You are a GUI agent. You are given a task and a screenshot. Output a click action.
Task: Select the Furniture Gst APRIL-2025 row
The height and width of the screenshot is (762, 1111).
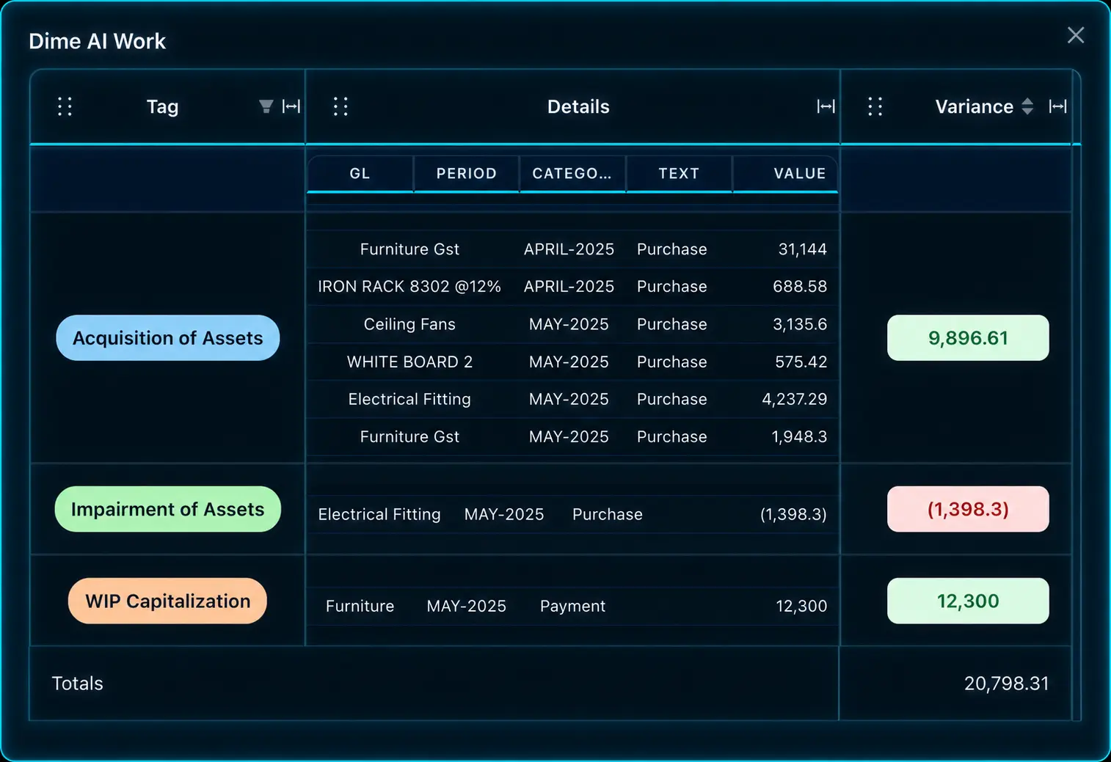(572, 249)
